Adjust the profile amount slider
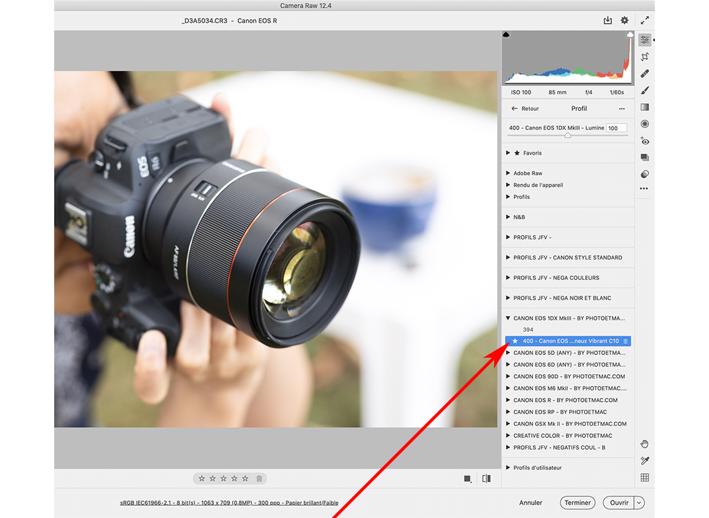The width and height of the screenshot is (709, 518). pyautogui.click(x=567, y=136)
